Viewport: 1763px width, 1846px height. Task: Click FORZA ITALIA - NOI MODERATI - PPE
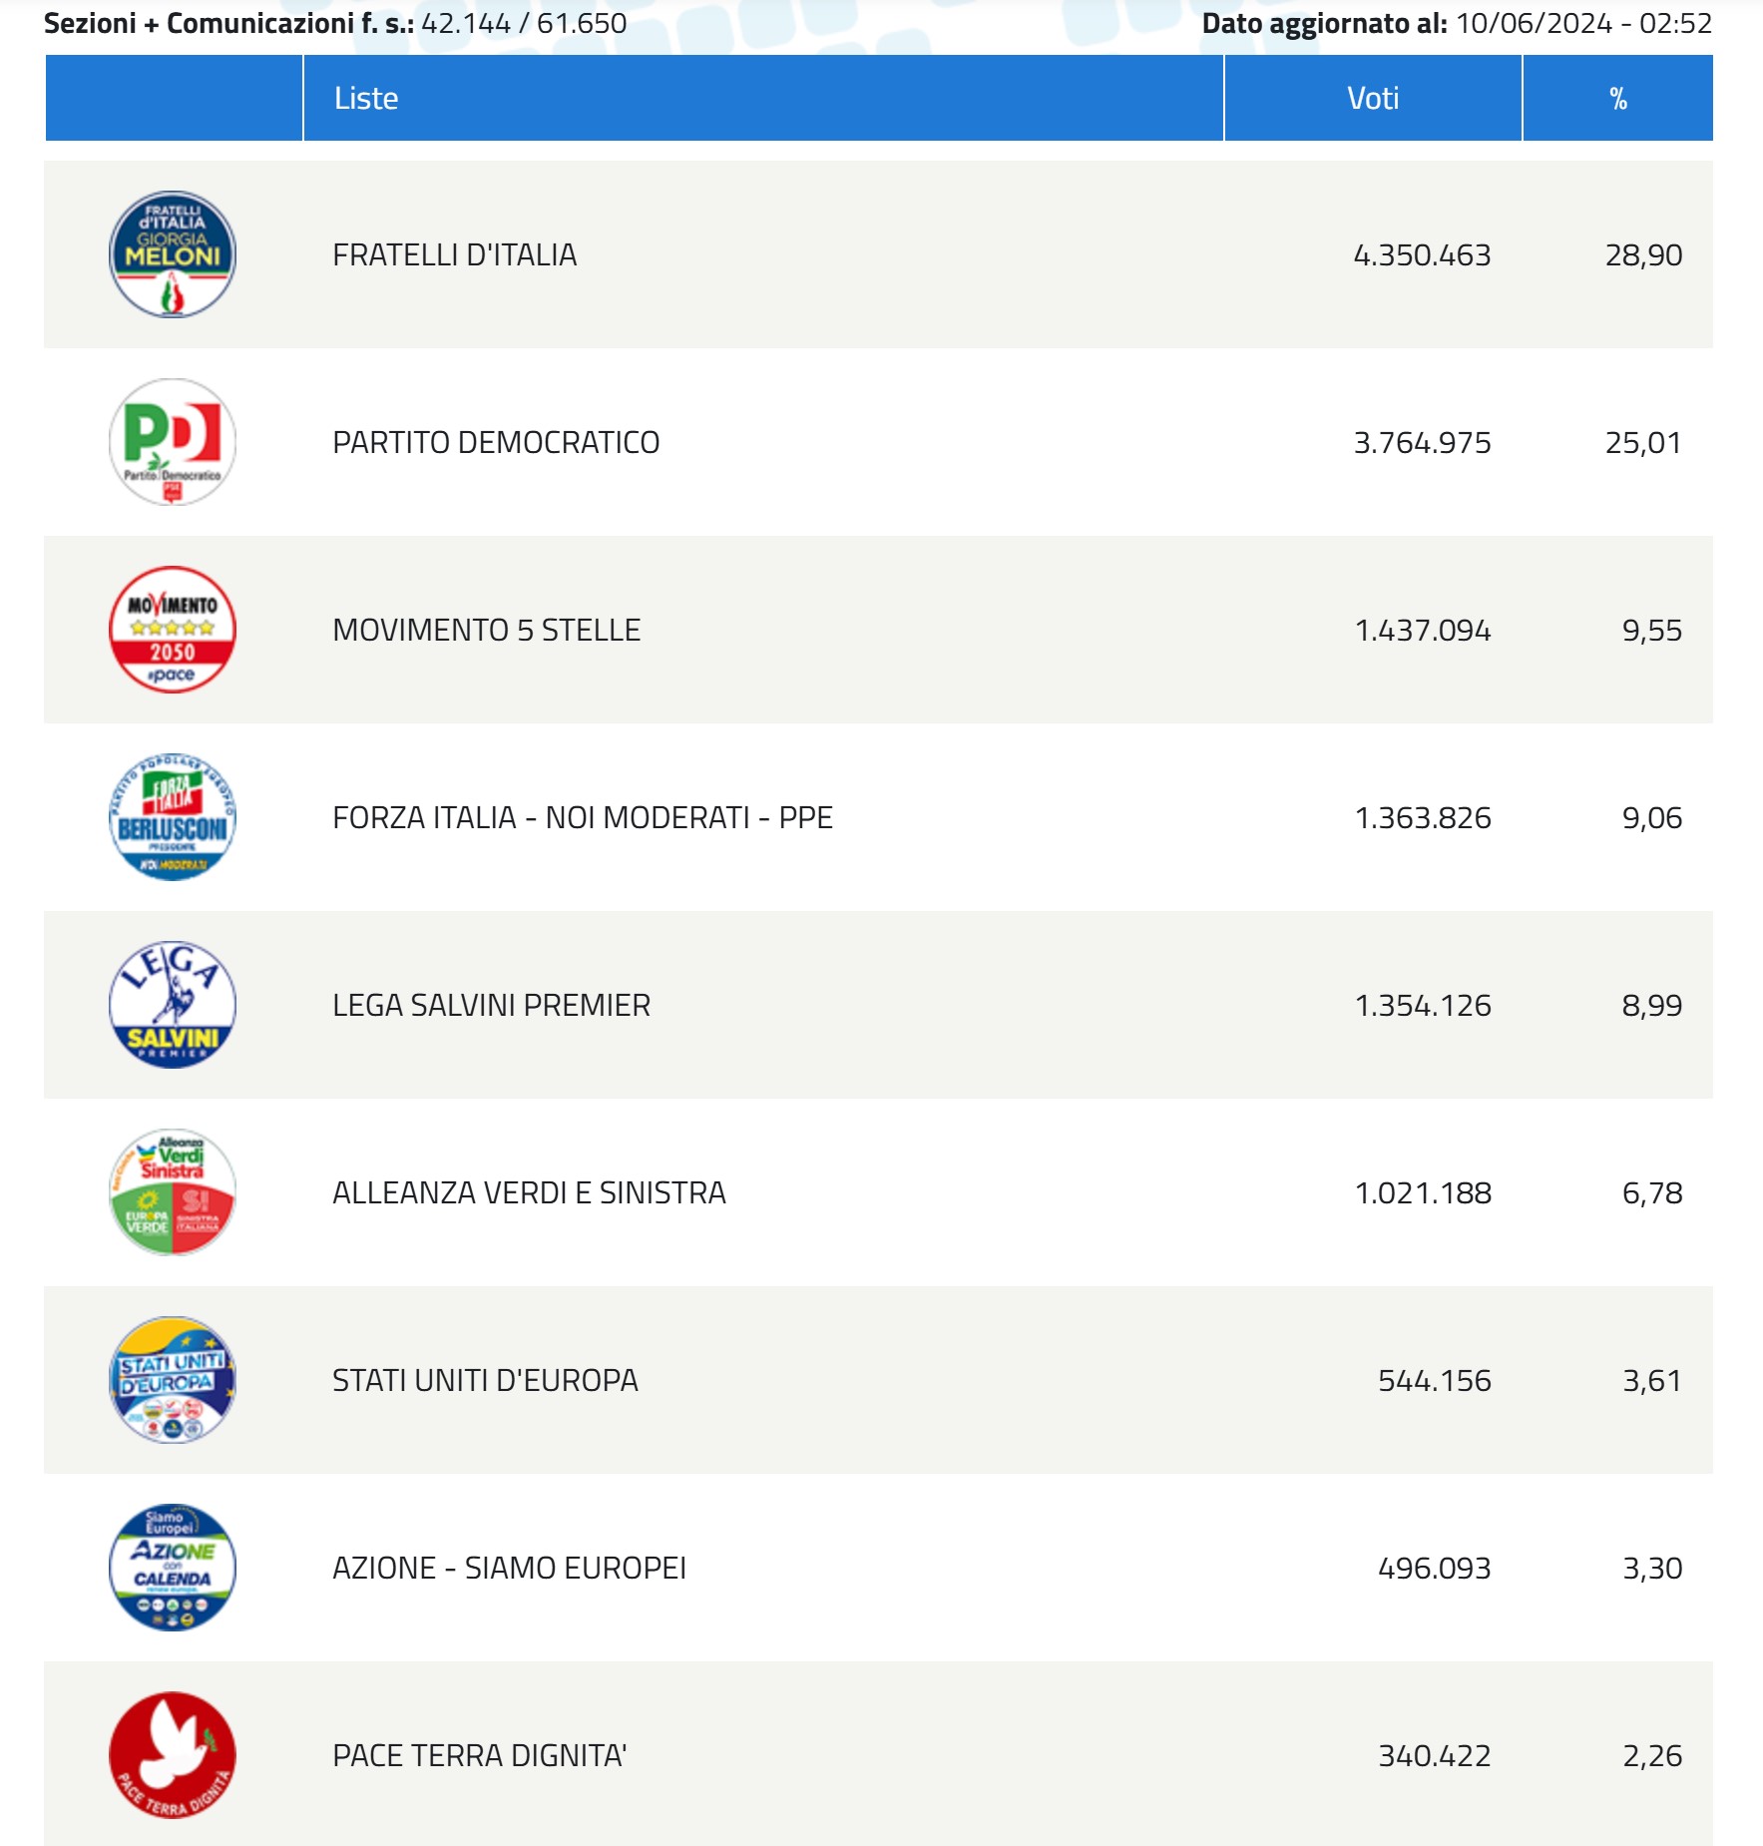tap(582, 818)
